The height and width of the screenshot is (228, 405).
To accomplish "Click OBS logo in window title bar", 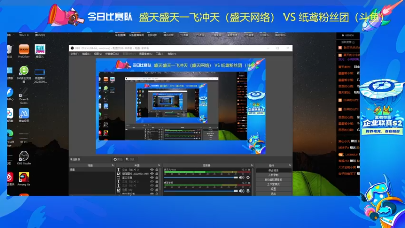I will pyautogui.click(x=72, y=48).
